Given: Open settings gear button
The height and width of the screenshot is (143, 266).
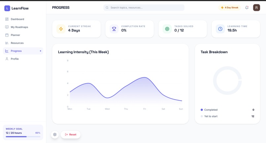Looking at the screenshot, I should tap(55, 134).
